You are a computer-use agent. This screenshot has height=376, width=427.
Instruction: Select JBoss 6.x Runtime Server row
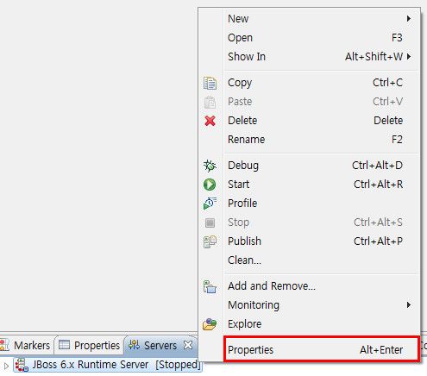(108, 365)
